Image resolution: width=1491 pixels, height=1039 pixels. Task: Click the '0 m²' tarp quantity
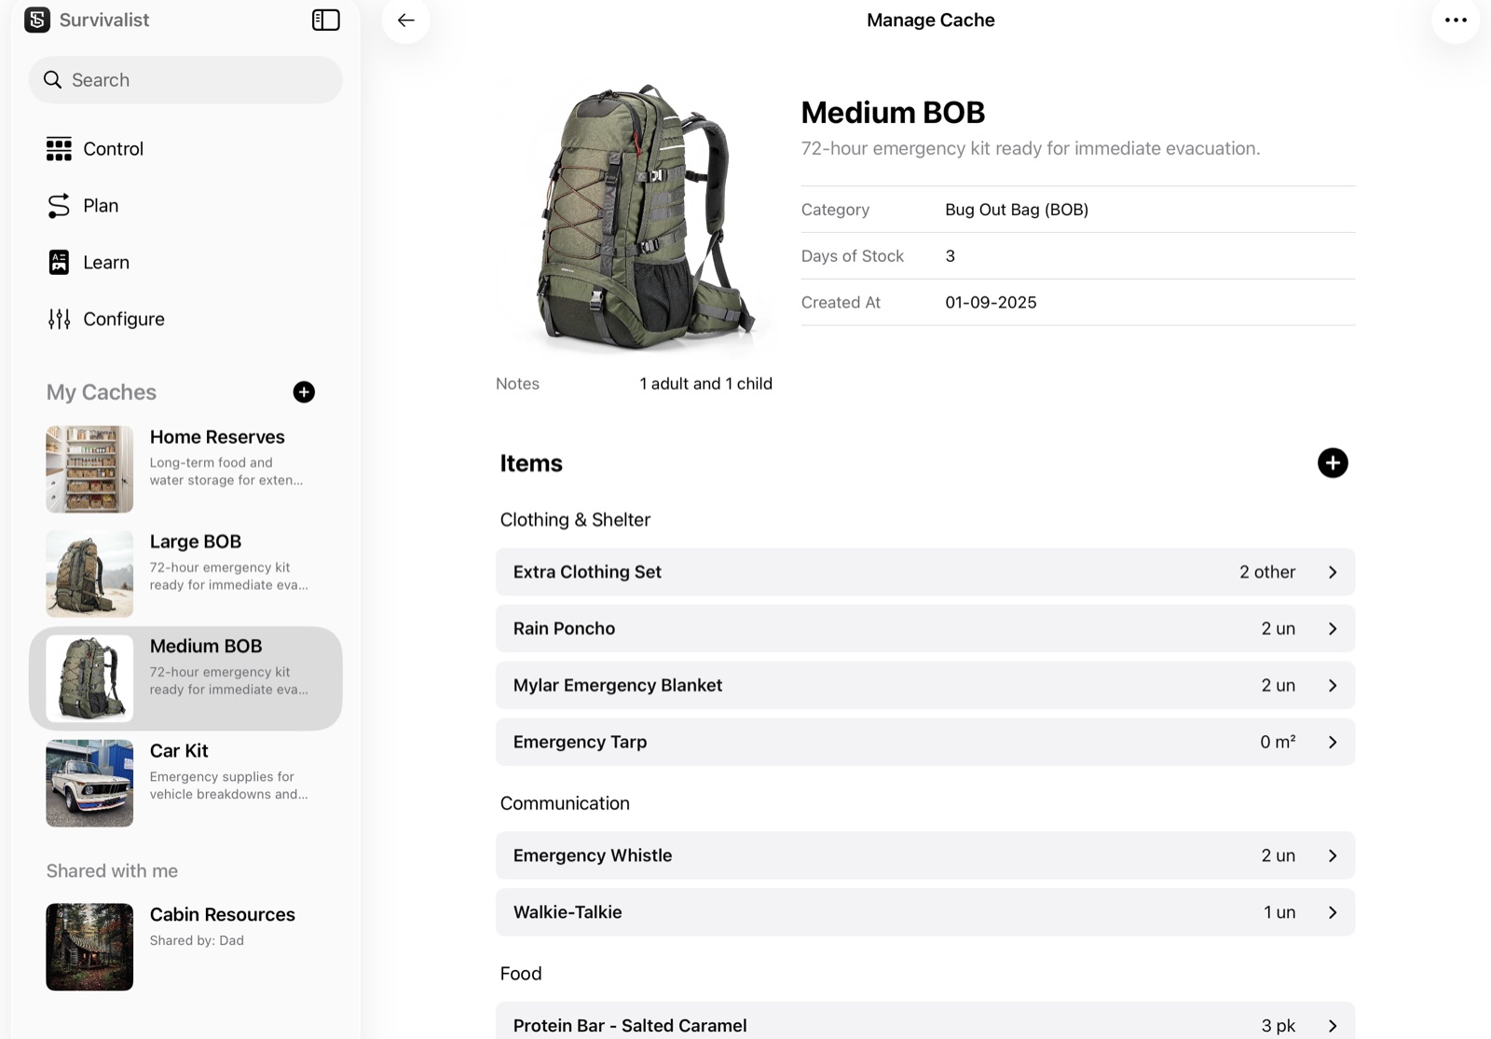[1278, 743]
